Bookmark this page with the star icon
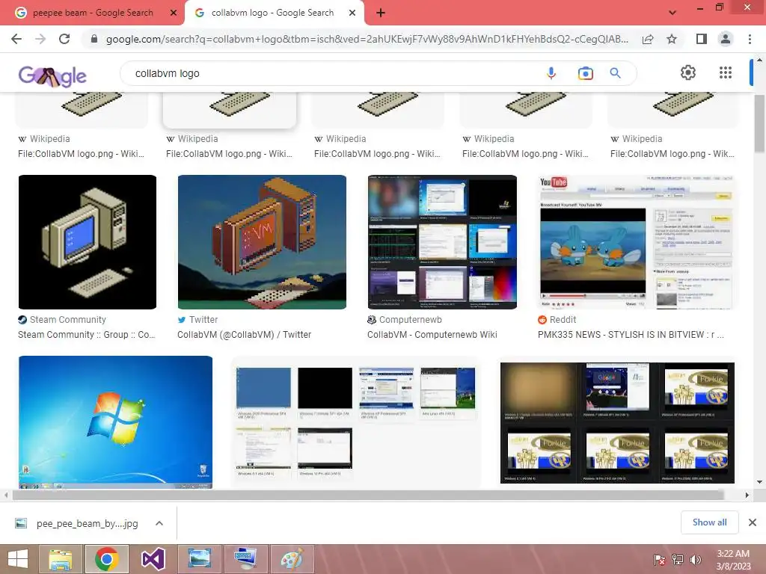The image size is (766, 574). pos(672,39)
